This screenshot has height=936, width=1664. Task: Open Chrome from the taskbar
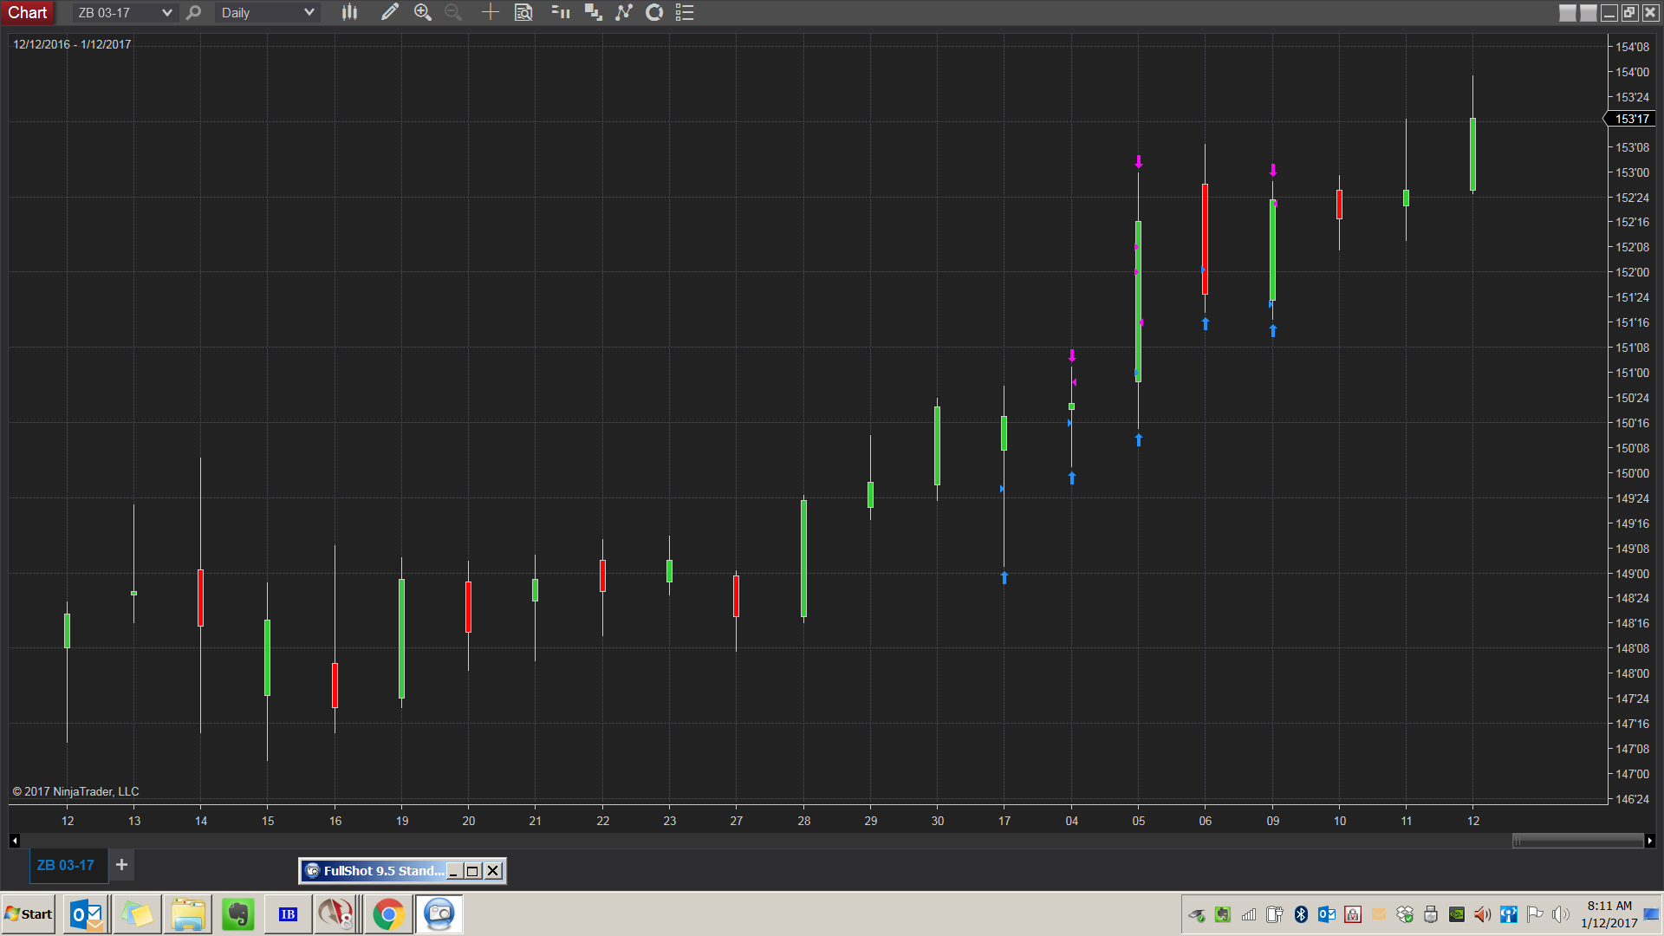click(x=388, y=914)
